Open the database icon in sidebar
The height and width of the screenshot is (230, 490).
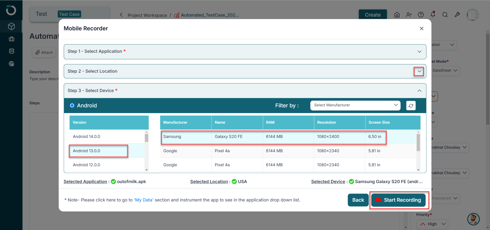[x=11, y=51]
